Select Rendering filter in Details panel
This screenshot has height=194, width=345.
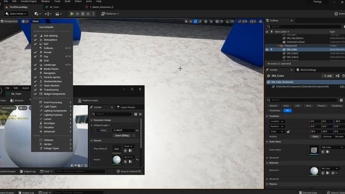click(x=336, y=106)
